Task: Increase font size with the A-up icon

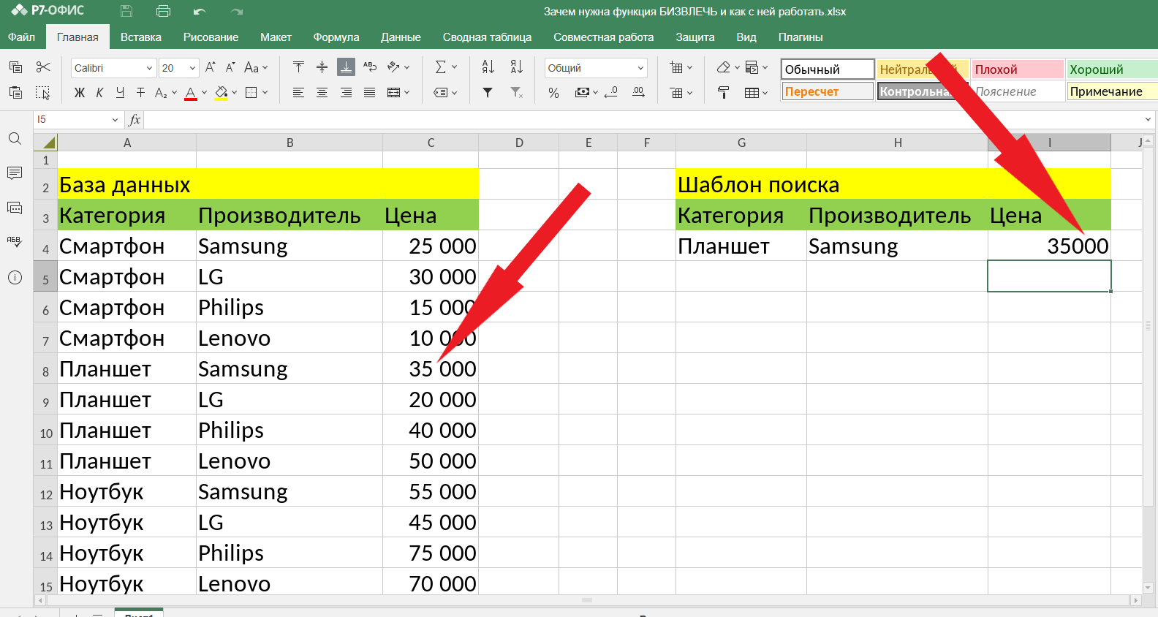Action: (x=211, y=67)
